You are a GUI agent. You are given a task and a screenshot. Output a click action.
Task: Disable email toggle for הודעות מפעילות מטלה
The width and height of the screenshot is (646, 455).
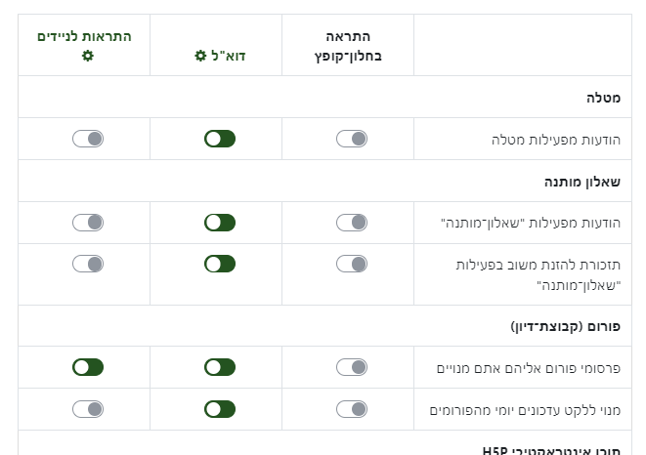(220, 139)
